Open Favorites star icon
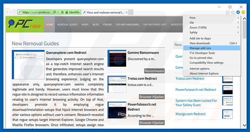 pyautogui.click(x=233, y=12)
